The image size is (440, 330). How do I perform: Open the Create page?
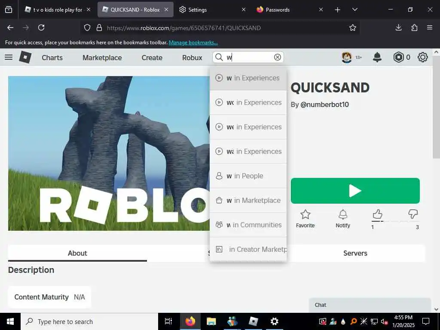[152, 58]
